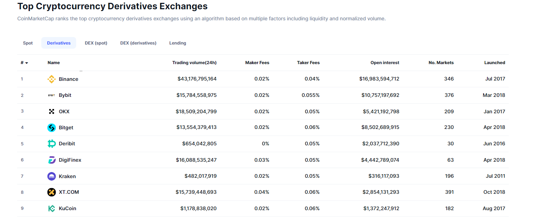This screenshot has width=543, height=218.
Task: Select the Derivatives tab
Action: click(59, 43)
